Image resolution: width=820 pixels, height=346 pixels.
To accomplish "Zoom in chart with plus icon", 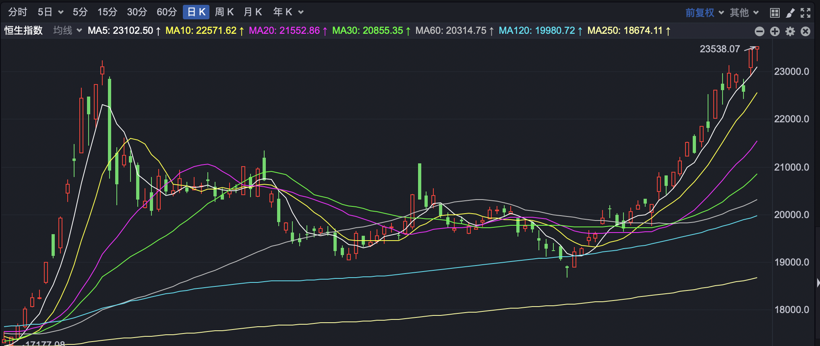I will point(775,31).
